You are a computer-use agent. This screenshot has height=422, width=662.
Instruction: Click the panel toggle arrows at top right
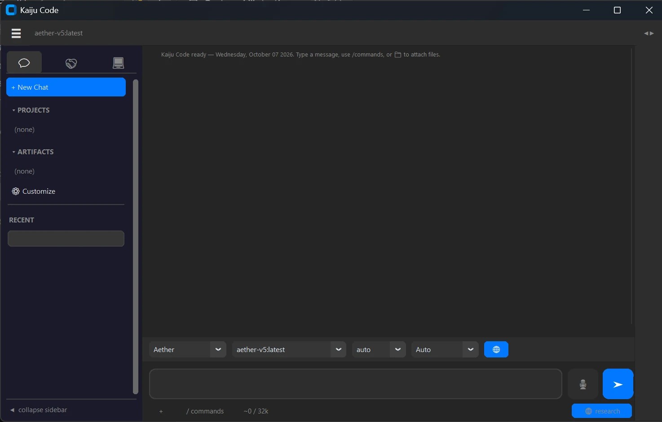point(649,33)
